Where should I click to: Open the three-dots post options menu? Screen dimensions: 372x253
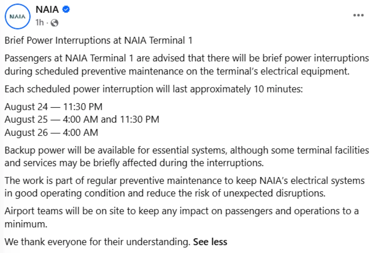point(358,15)
